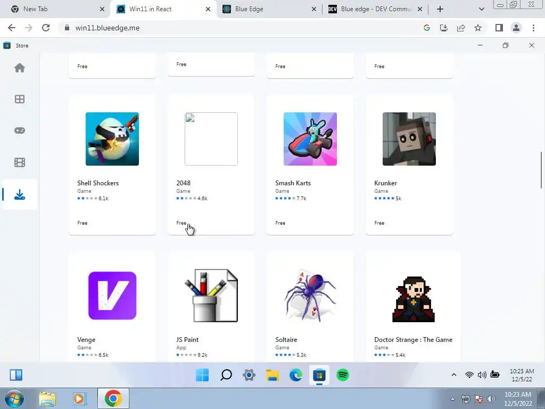The image size is (545, 409).
Task: Open Win11 Widgets panel icon
Action: tap(16, 375)
